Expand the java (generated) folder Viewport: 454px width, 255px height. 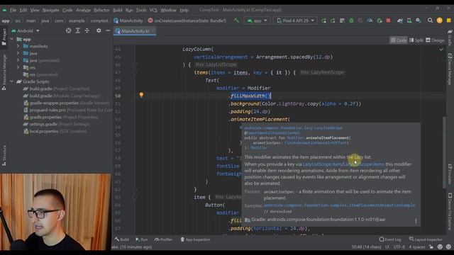tap(18, 60)
